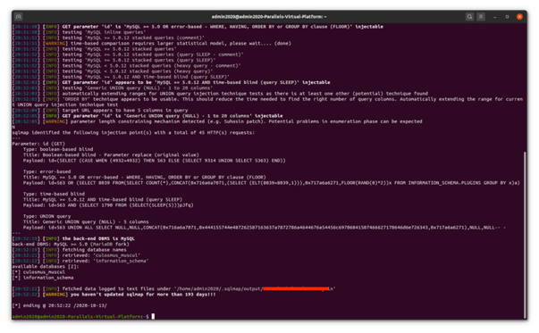Image resolution: width=539 pixels, height=333 pixels.
Task: Click the terminal's vertical scrollbar thumb
Action: (x=525, y=235)
